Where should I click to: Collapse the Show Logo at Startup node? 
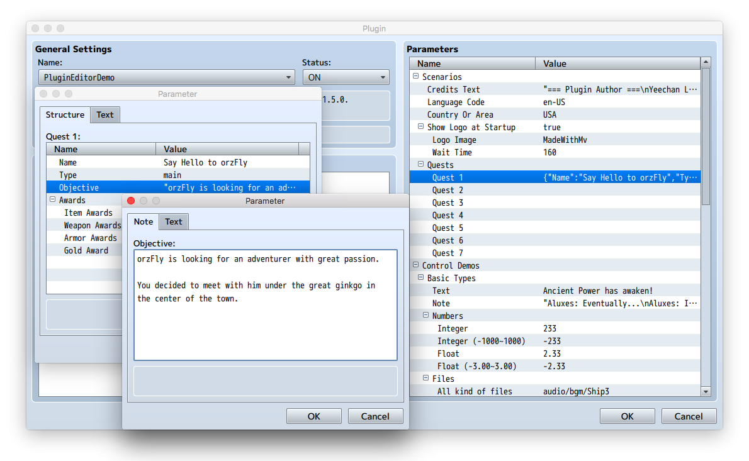coord(421,126)
